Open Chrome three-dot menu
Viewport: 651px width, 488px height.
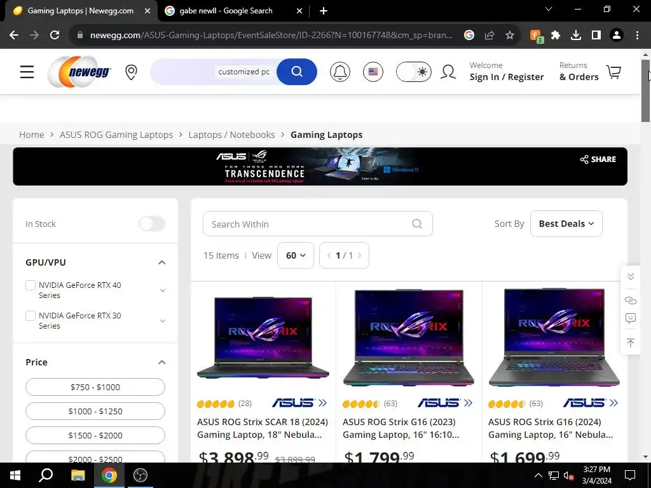click(x=637, y=36)
